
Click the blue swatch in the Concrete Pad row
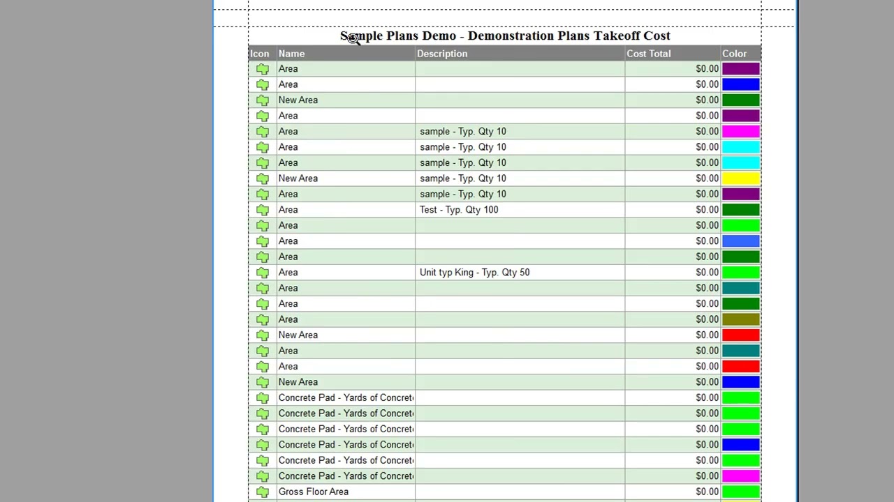tap(741, 445)
